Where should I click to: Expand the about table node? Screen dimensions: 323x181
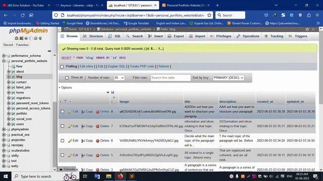tap(9, 71)
